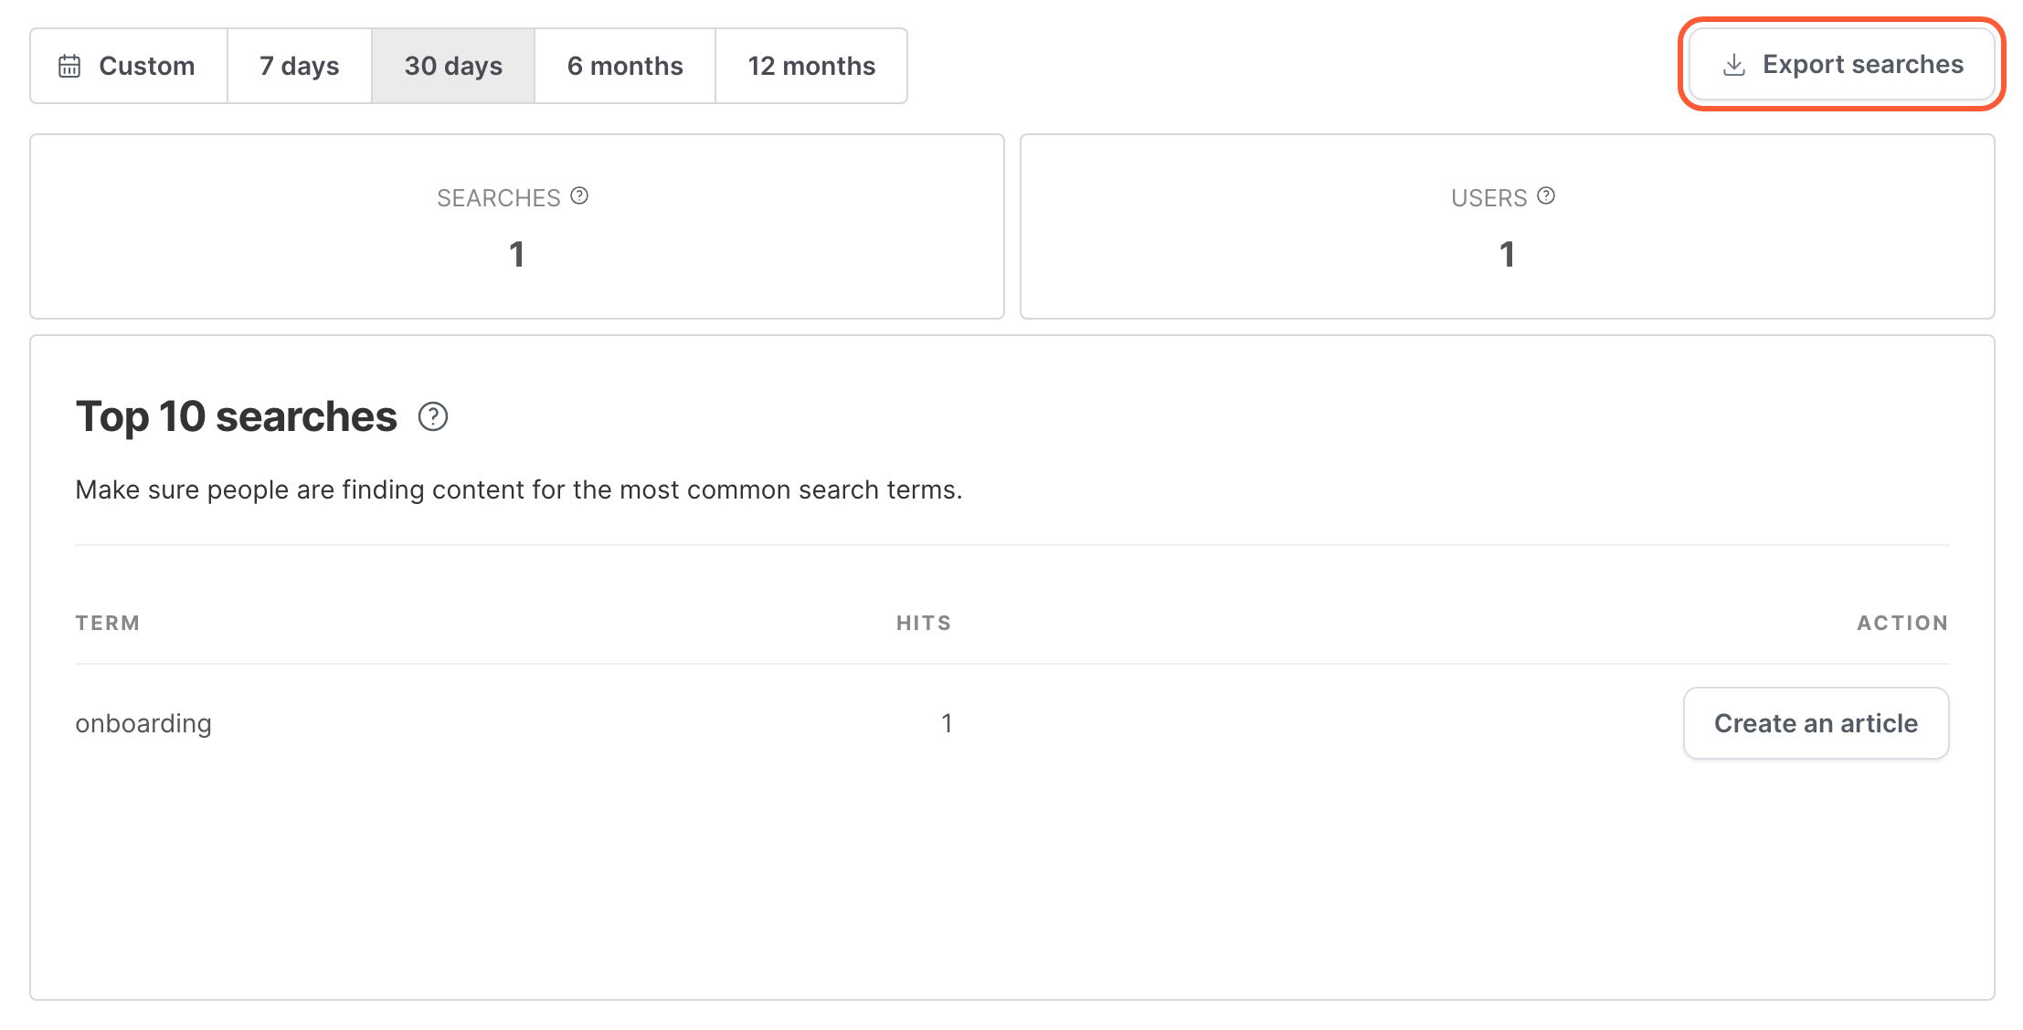
Task: Select the Custom date range label
Action: [x=146, y=66]
